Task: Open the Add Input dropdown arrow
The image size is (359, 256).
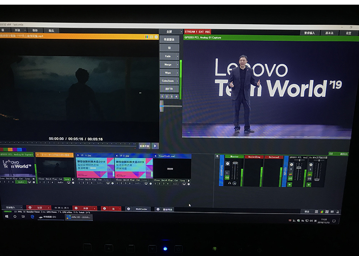Action: click(x=21, y=207)
